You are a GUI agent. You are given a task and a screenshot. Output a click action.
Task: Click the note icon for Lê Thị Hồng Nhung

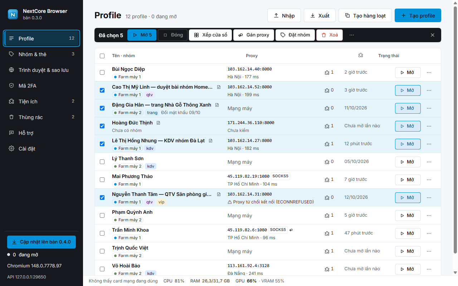click(x=210, y=141)
